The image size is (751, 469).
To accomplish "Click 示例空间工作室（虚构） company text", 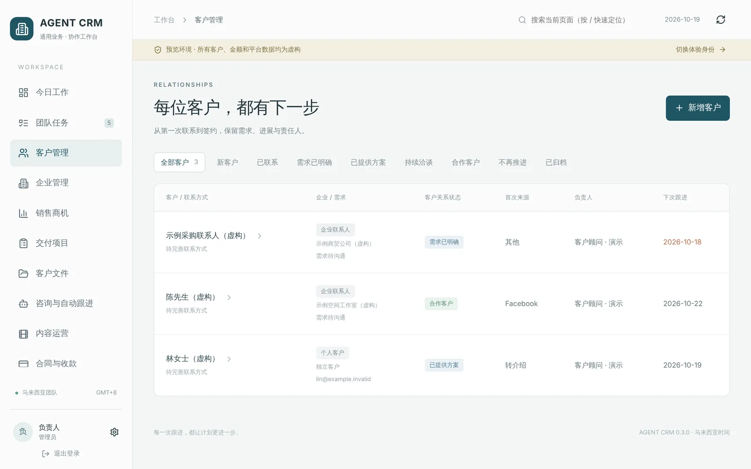I will (x=348, y=305).
